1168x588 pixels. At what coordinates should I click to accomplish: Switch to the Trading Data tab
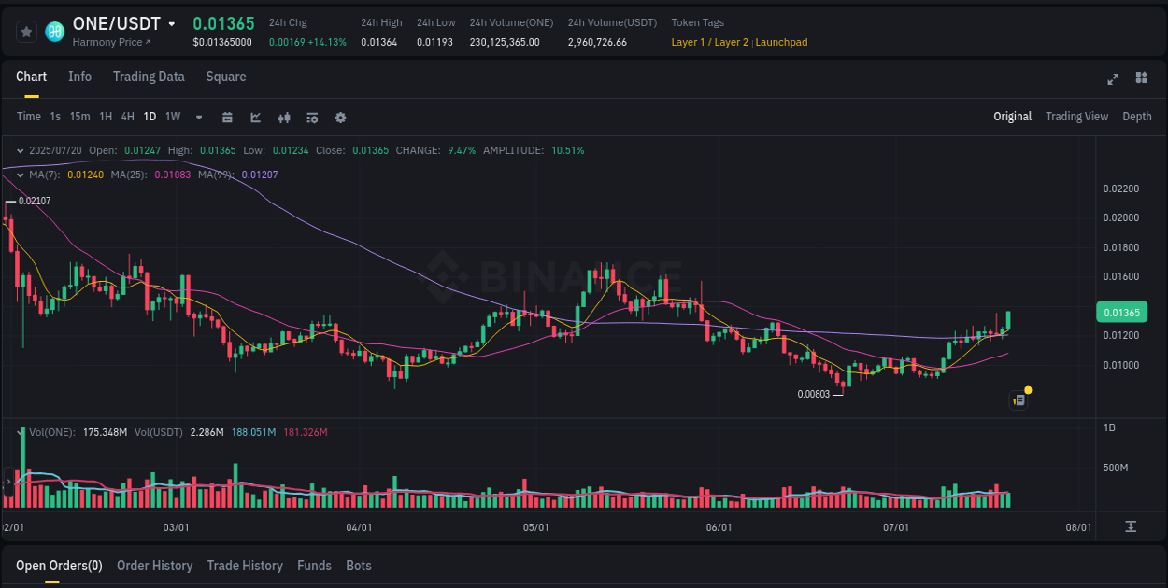(x=149, y=77)
